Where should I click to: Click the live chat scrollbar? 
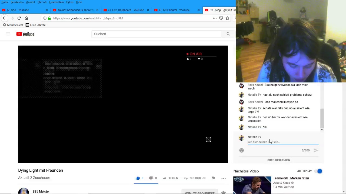322,118
